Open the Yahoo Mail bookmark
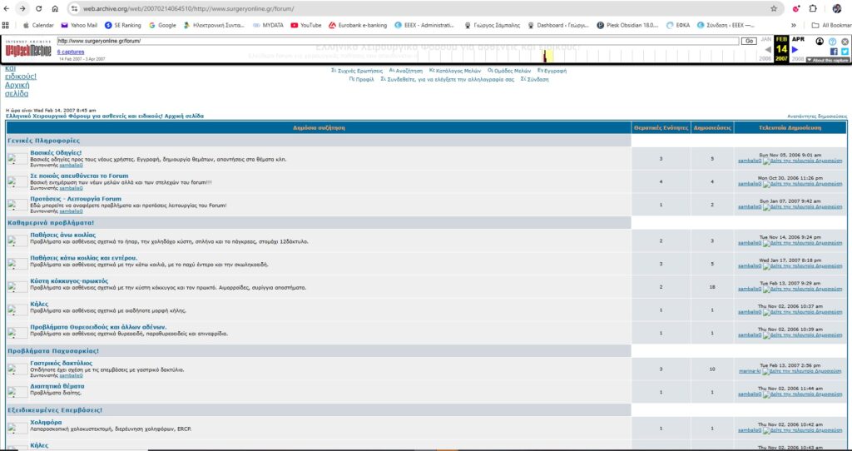Image resolution: width=852 pixels, height=451 pixels. [78, 25]
